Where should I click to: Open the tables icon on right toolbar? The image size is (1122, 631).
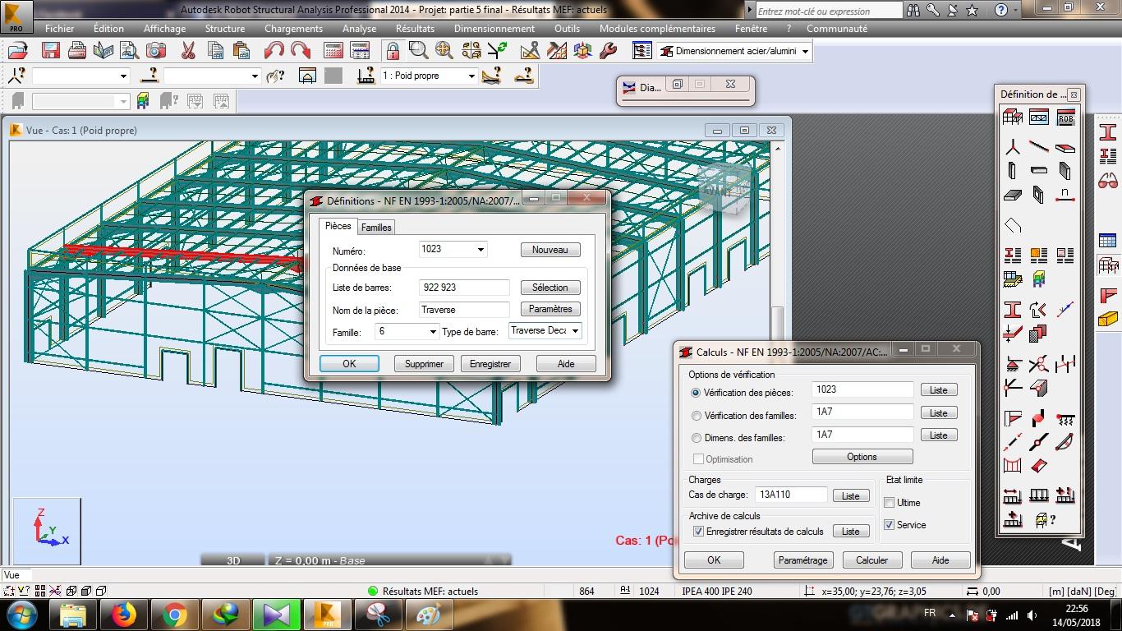tap(1108, 241)
